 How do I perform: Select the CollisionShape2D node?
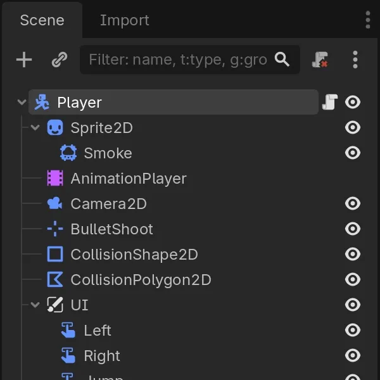(134, 255)
